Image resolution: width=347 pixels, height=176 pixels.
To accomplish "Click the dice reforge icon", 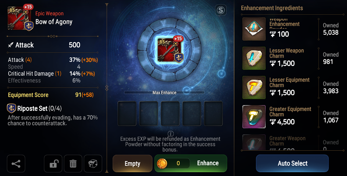I will pos(93,164).
